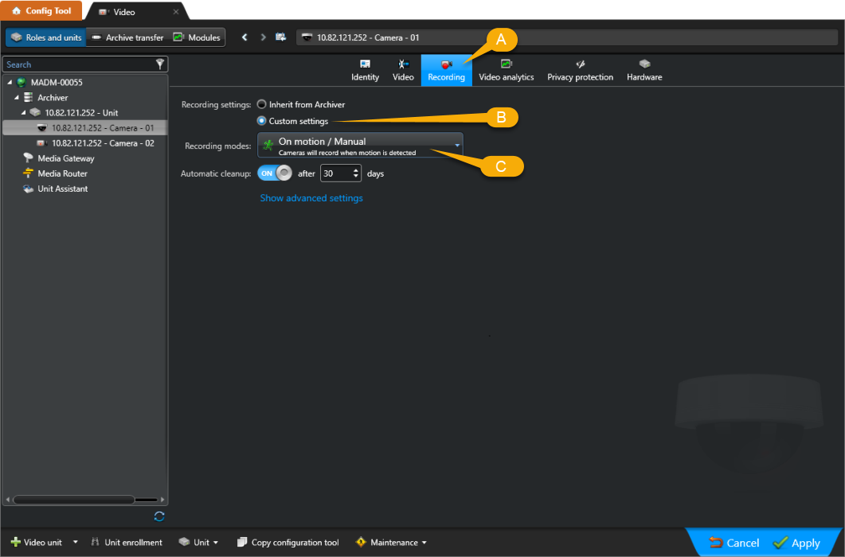The width and height of the screenshot is (845, 557).
Task: Click the camera bookmark icon beside navigation arrows
Action: click(x=281, y=37)
